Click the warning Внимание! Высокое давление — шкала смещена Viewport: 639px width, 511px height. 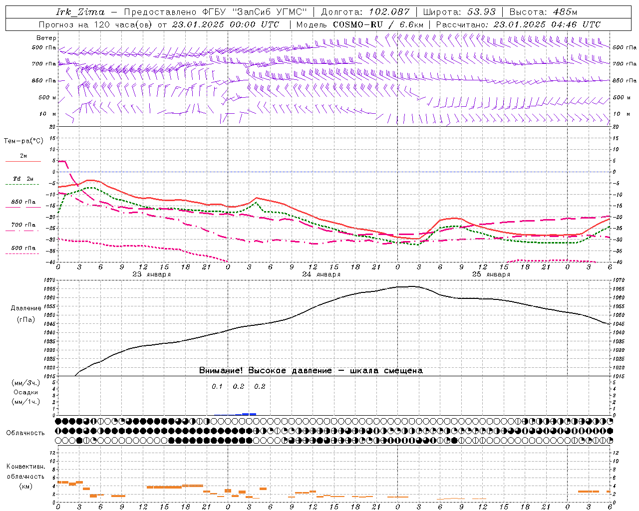click(311, 371)
